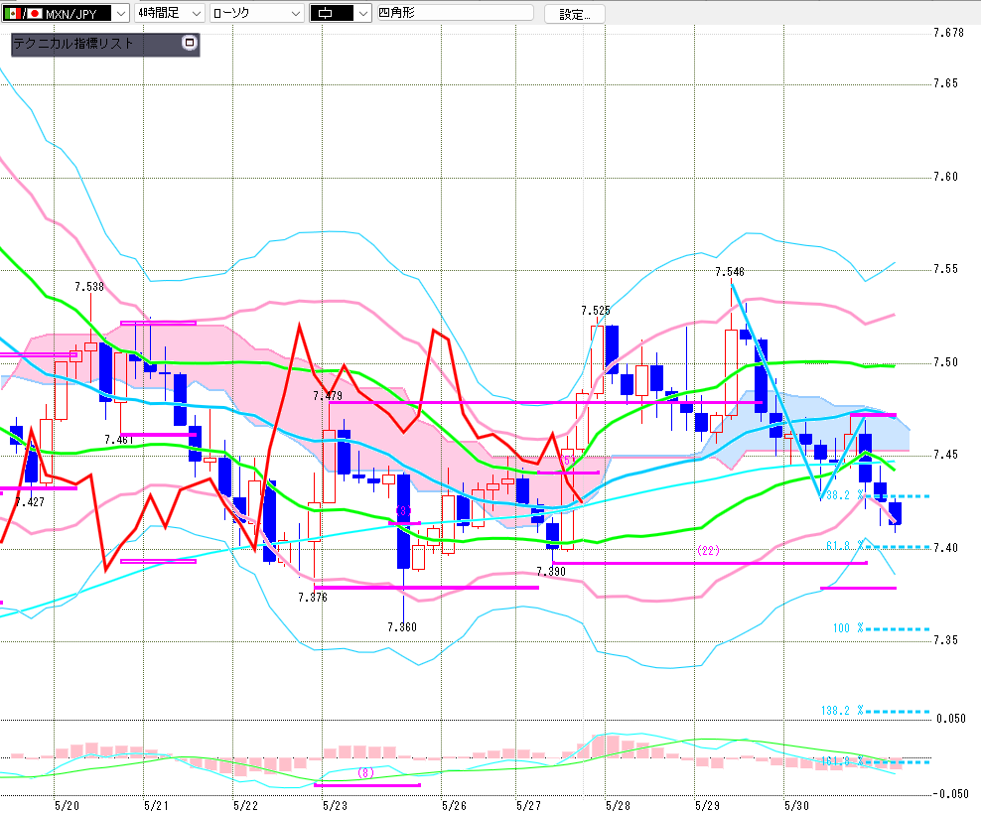The width and height of the screenshot is (981, 814).
Task: Click the 5/29 date on time axis
Action: tap(708, 806)
